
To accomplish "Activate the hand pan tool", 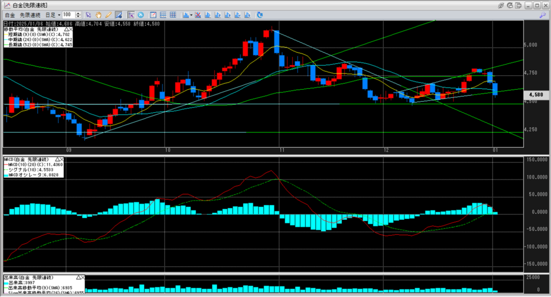I will click(x=98, y=15).
